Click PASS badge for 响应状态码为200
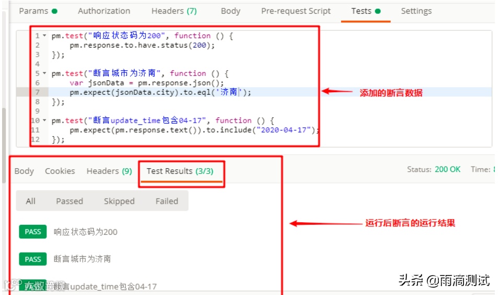Screen dimensions: 498x295 pyautogui.click(x=33, y=232)
